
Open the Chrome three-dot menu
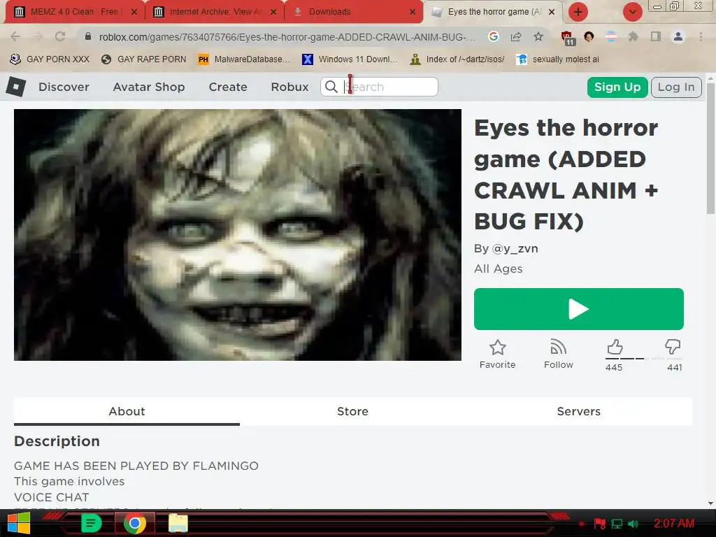(x=701, y=36)
